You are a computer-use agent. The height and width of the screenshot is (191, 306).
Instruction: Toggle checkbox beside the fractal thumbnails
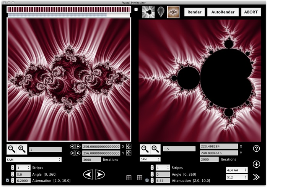[x=137, y=9]
